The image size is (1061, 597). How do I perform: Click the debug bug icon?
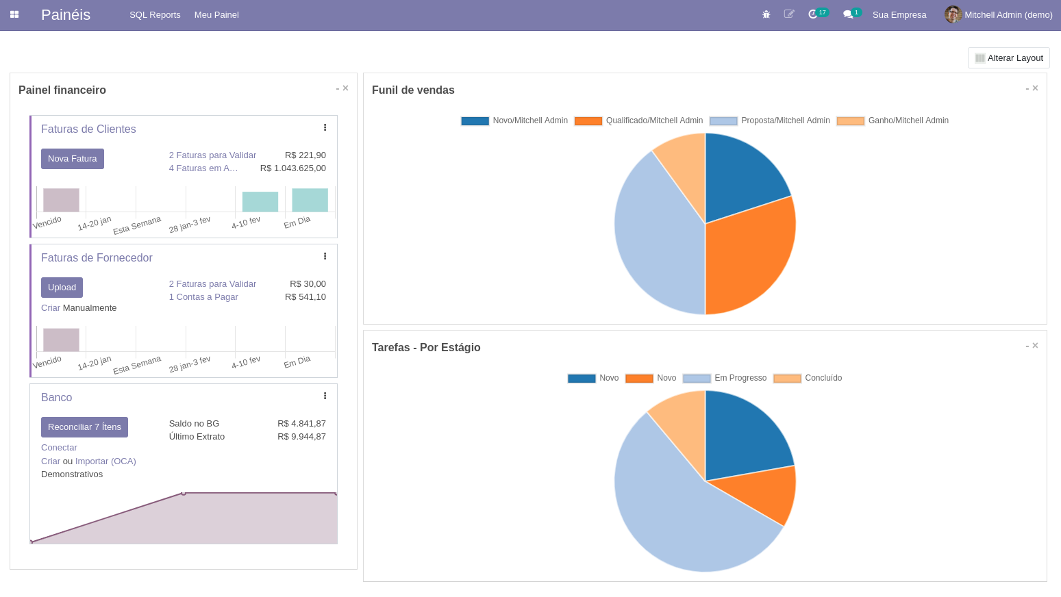tap(766, 14)
